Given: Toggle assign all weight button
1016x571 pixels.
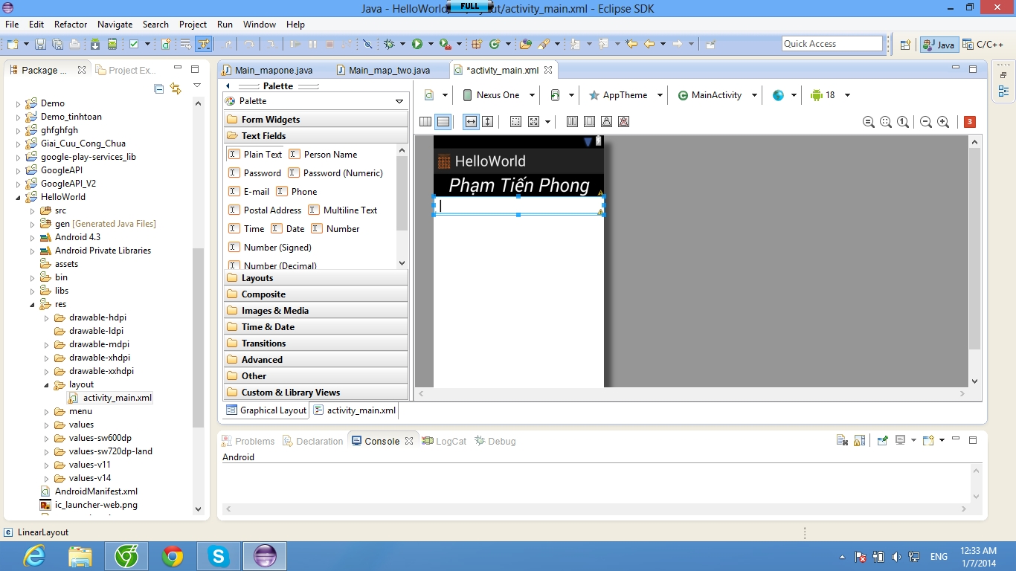Looking at the screenshot, I should click(589, 122).
